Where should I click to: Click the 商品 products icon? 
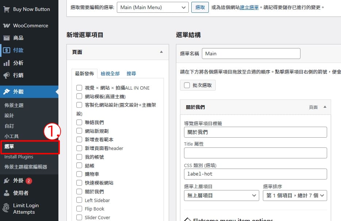coord(6,38)
